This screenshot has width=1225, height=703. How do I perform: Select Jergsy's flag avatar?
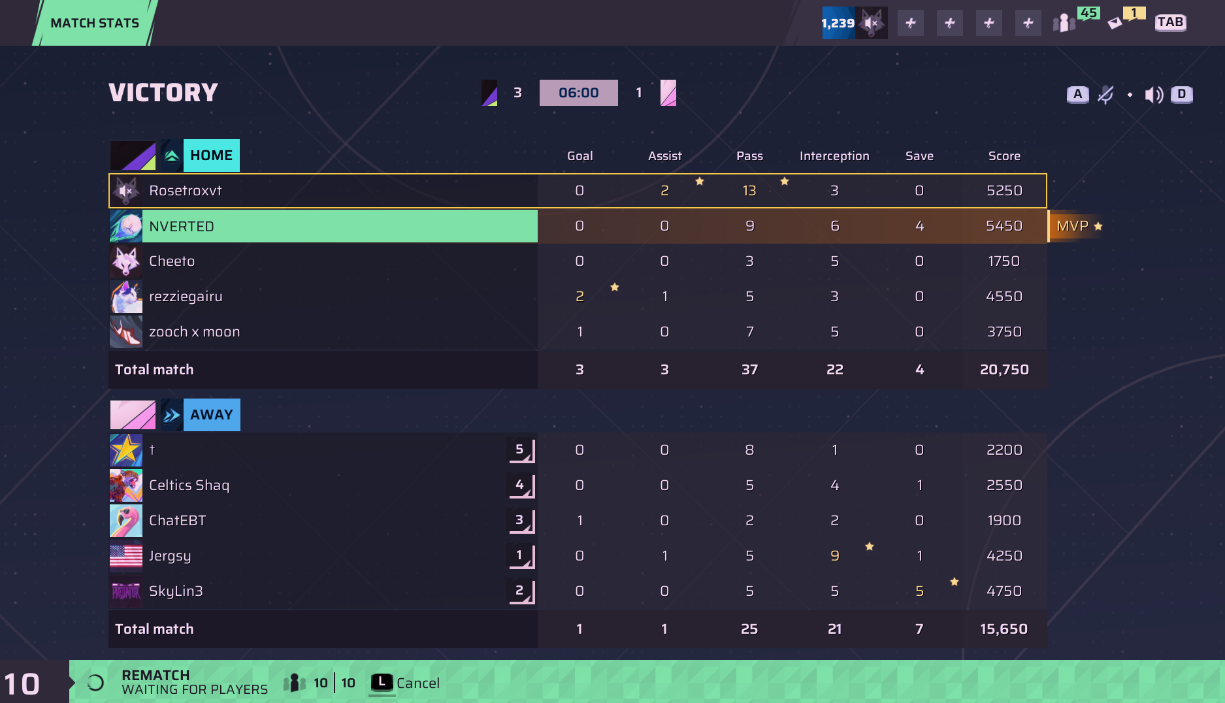point(126,556)
